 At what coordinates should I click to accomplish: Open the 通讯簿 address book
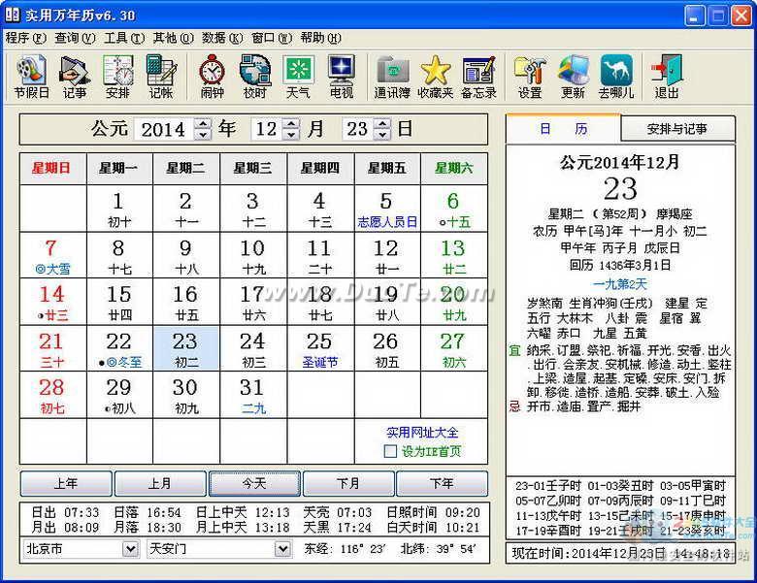pyautogui.click(x=392, y=77)
